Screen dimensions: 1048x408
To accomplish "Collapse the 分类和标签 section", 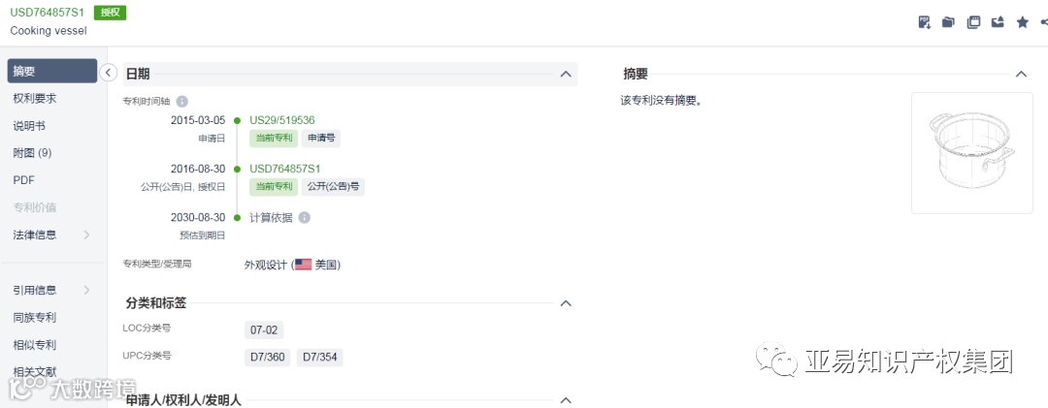I will point(566,303).
